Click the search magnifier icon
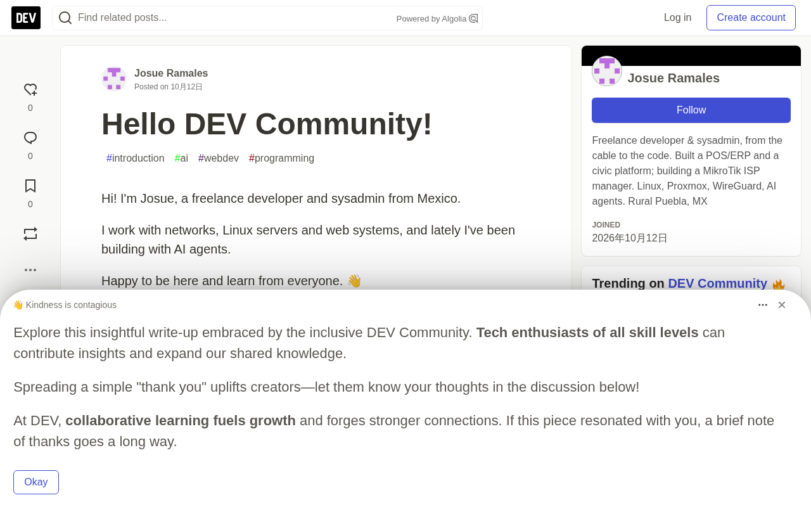The width and height of the screenshot is (811, 507). pyautogui.click(x=65, y=18)
